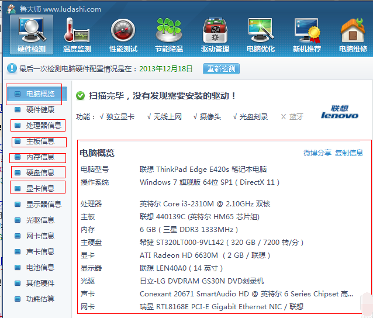Open 电脑维修 computer repair
This screenshot has height=318, width=373.
(353, 34)
